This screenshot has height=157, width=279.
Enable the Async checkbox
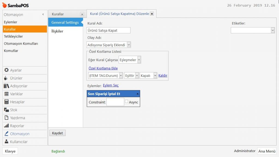click(x=126, y=101)
